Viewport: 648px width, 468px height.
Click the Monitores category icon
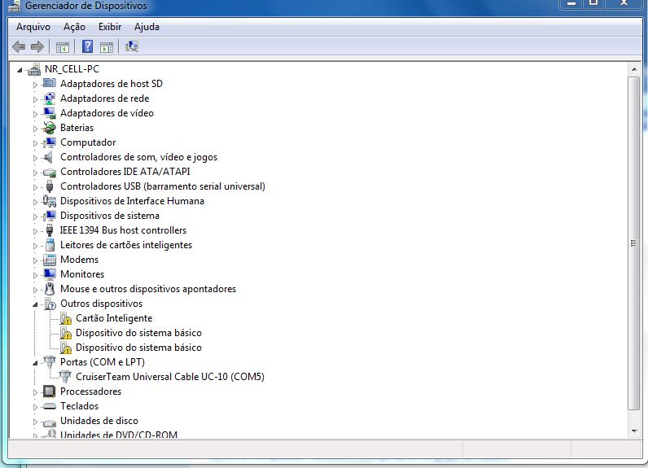click(x=49, y=274)
